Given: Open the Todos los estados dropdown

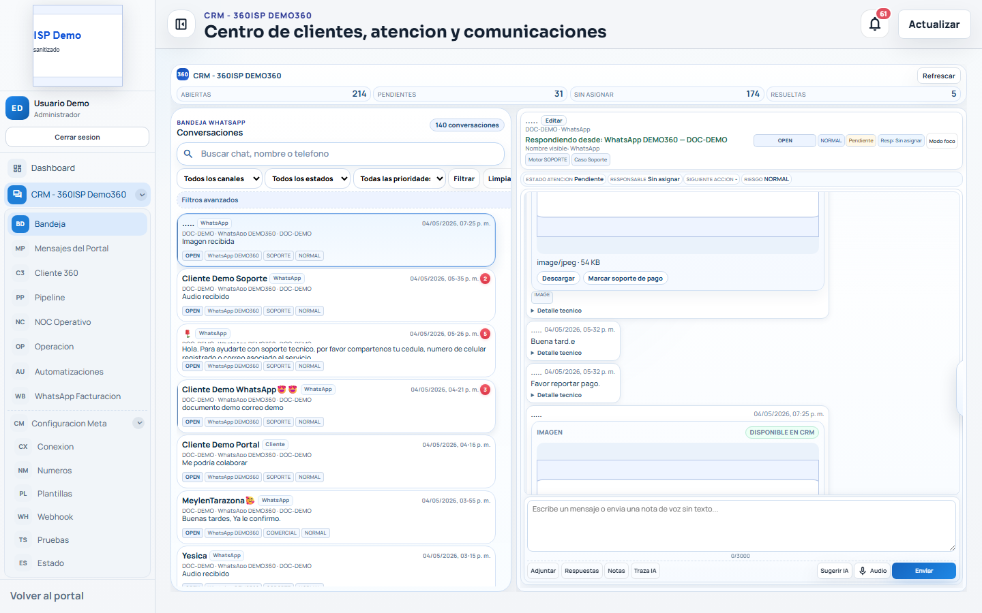Looking at the screenshot, I should click(x=308, y=178).
